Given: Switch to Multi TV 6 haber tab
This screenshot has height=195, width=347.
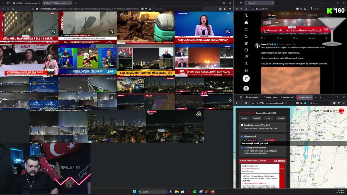Looking at the screenshot, I should pyautogui.click(x=27, y=3).
